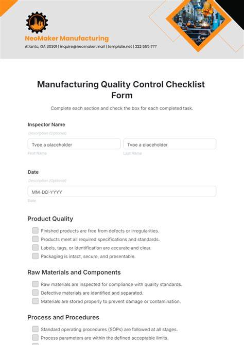
Task: Check 'Finished products are free from defects' box
Action: pos(35,230)
